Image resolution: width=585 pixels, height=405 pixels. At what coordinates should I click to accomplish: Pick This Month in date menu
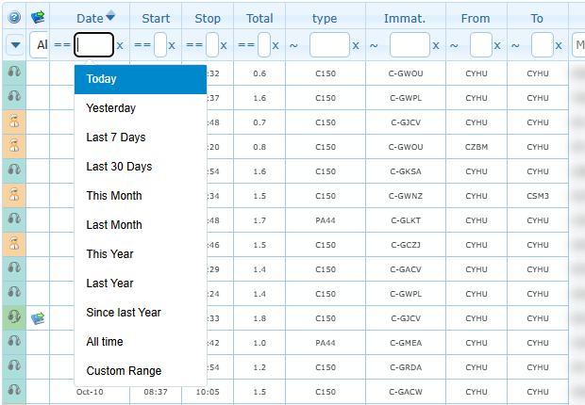tap(141, 196)
